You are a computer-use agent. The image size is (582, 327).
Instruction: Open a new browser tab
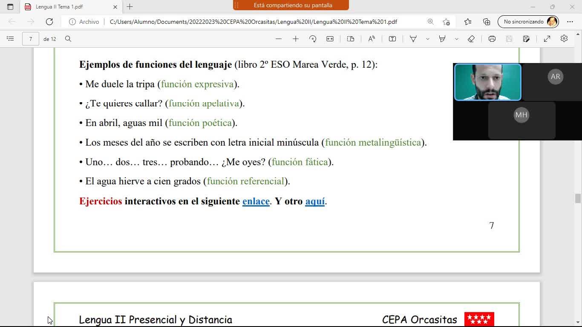(x=130, y=7)
